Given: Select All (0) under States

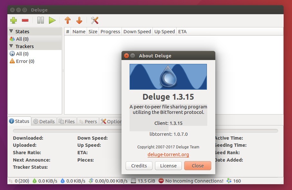Looking at the screenshot, I should 35,39.
